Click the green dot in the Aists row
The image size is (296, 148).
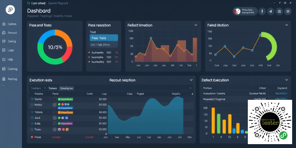pos(59,123)
